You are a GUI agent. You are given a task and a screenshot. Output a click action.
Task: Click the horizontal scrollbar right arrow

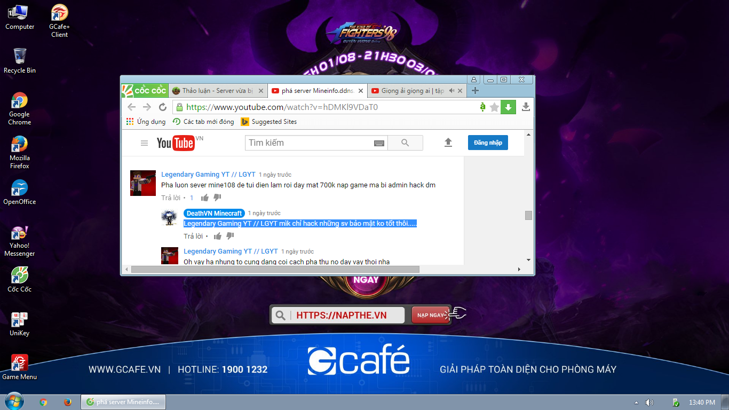click(520, 269)
